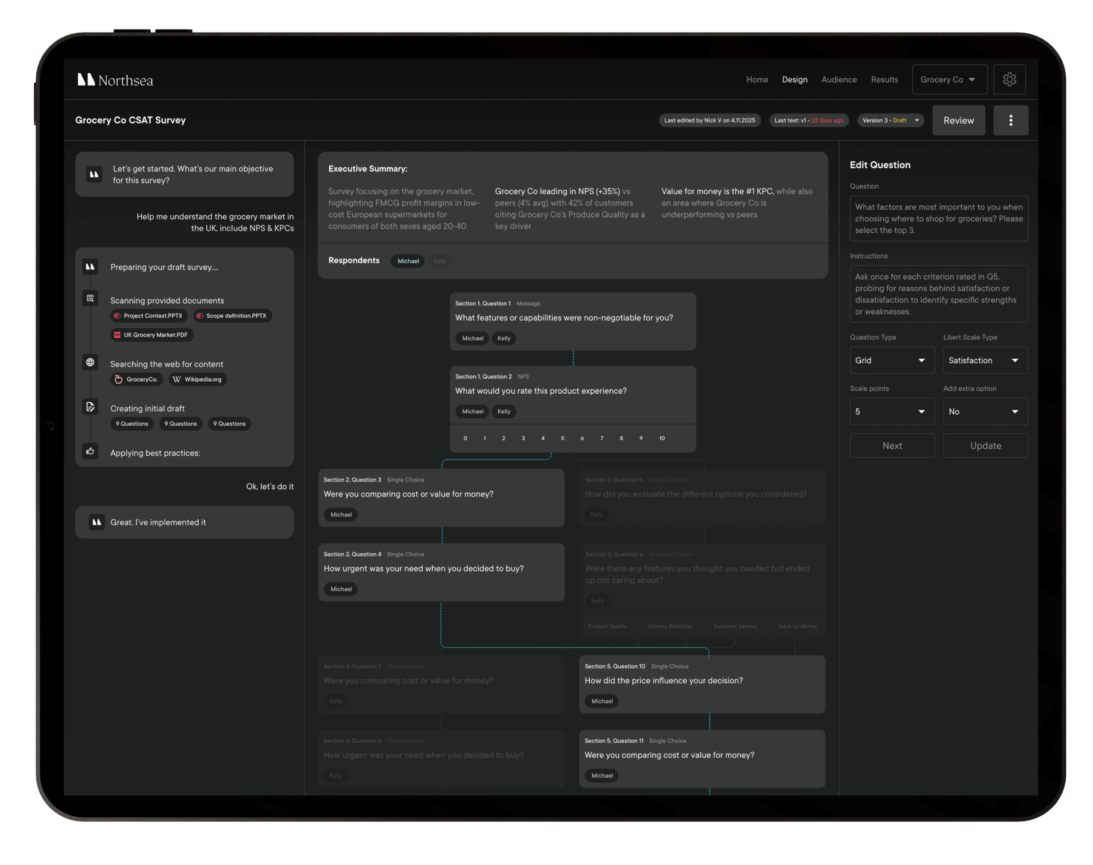Open the Project Context.PPTX file chip

click(149, 316)
